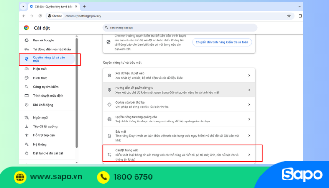Click the trash icon for clearing browsing data

coord(109,75)
